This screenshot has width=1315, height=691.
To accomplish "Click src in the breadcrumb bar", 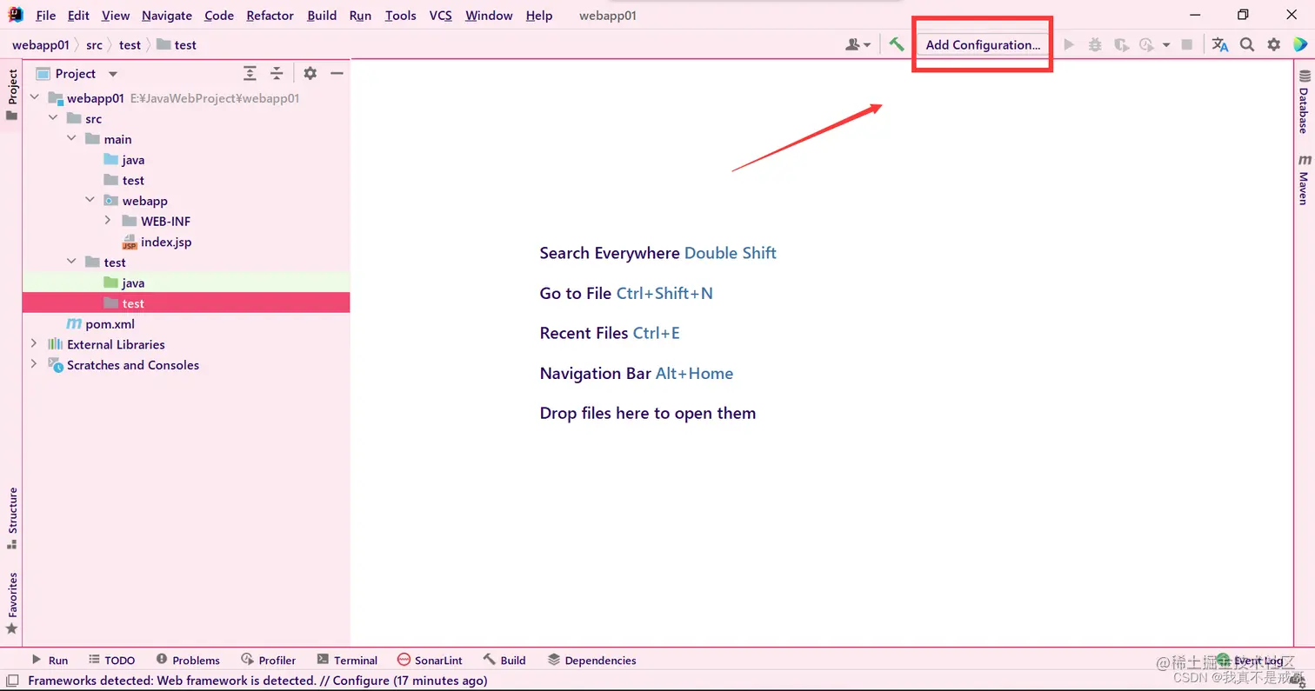I will point(94,44).
